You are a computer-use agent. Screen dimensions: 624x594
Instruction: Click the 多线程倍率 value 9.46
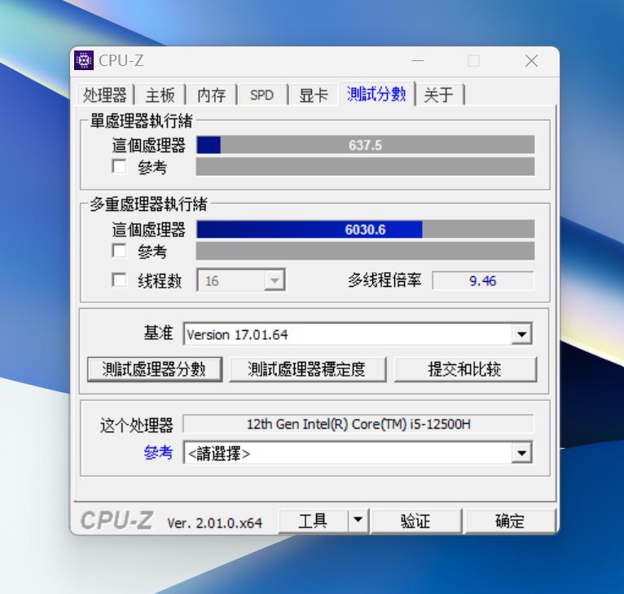click(x=483, y=280)
